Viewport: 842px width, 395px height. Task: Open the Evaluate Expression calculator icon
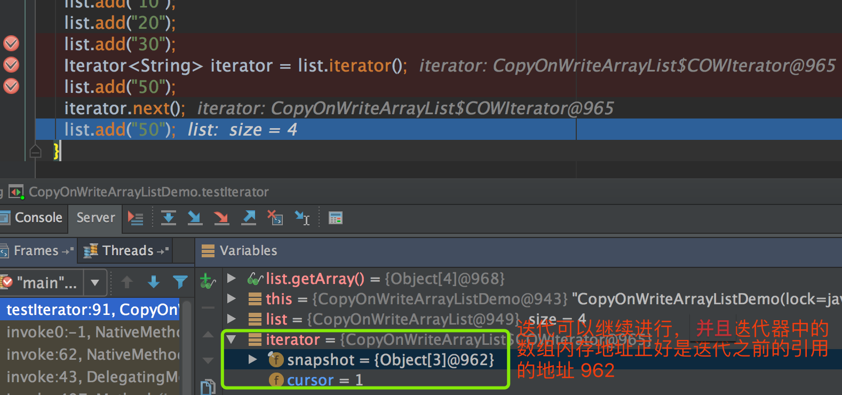pos(336,218)
